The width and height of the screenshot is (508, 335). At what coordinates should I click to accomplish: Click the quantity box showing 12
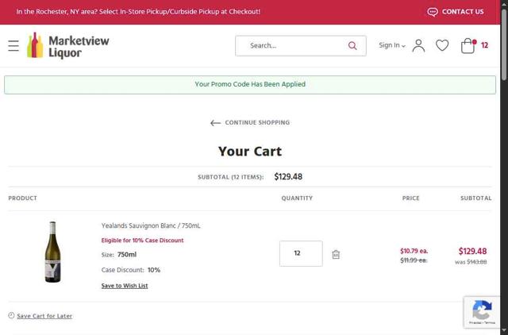point(301,253)
